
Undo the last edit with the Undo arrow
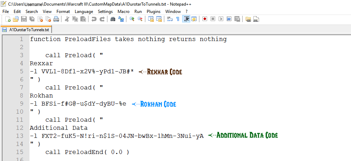click(94, 19)
